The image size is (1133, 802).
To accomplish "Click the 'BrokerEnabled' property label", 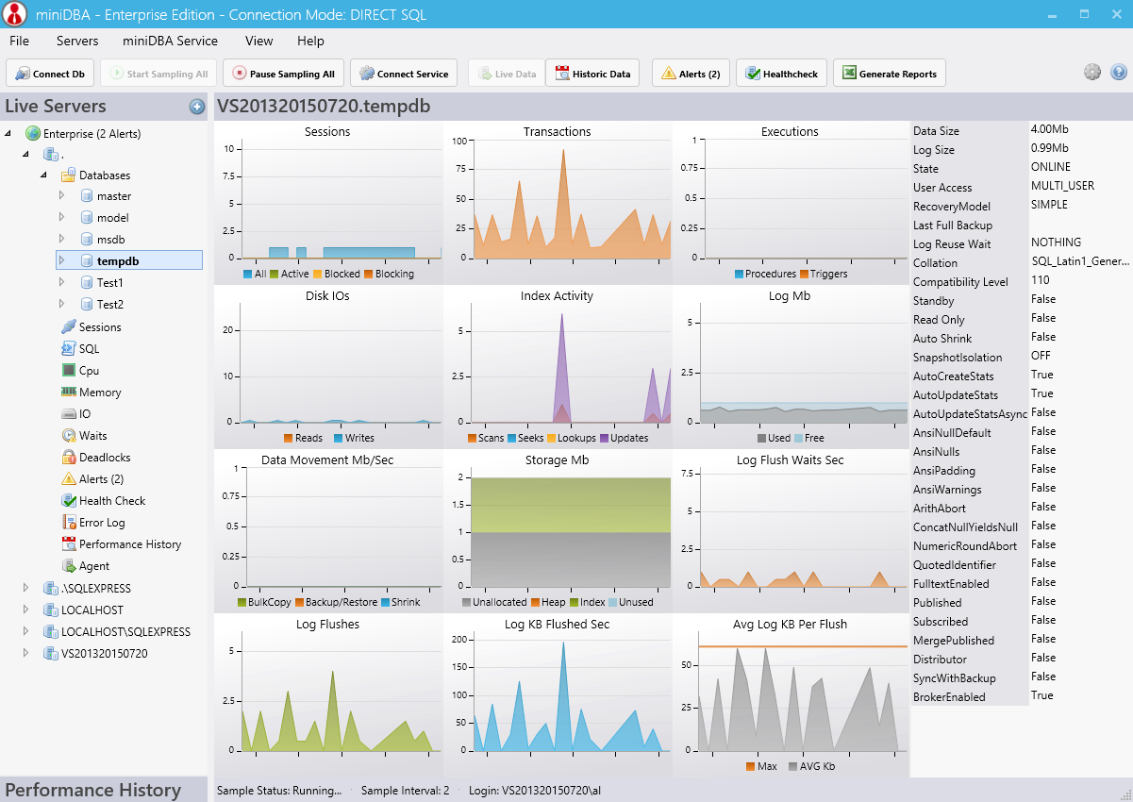I will (949, 697).
